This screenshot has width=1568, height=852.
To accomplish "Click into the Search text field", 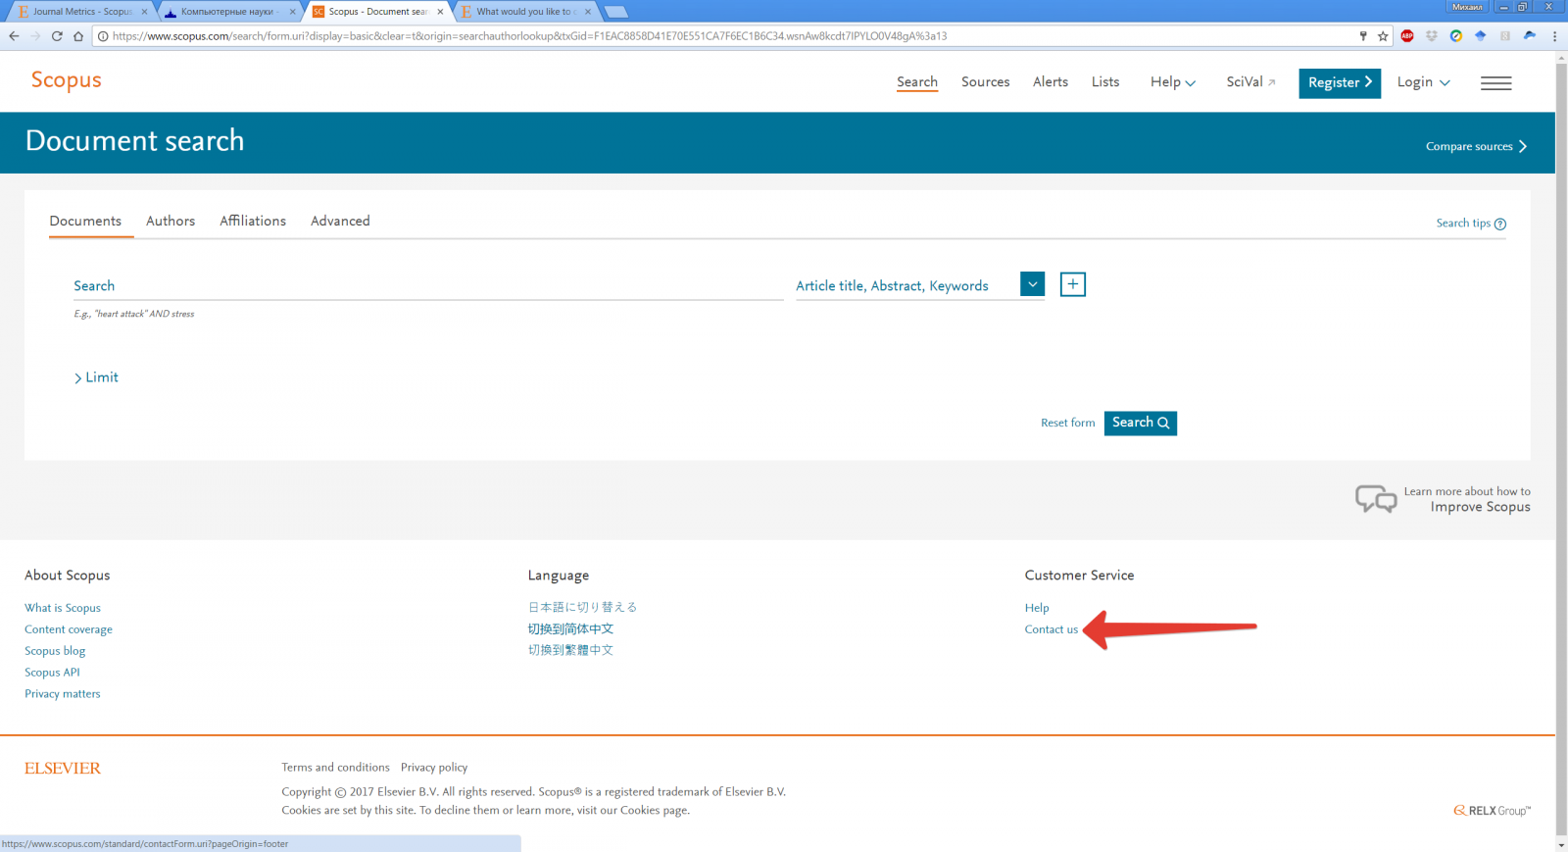I will click(x=427, y=286).
